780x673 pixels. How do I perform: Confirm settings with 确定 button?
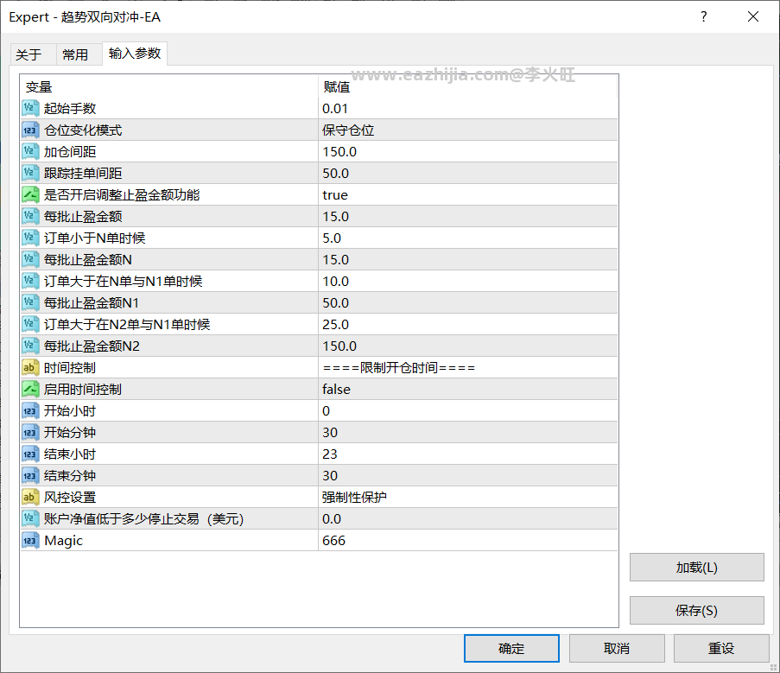(x=511, y=648)
